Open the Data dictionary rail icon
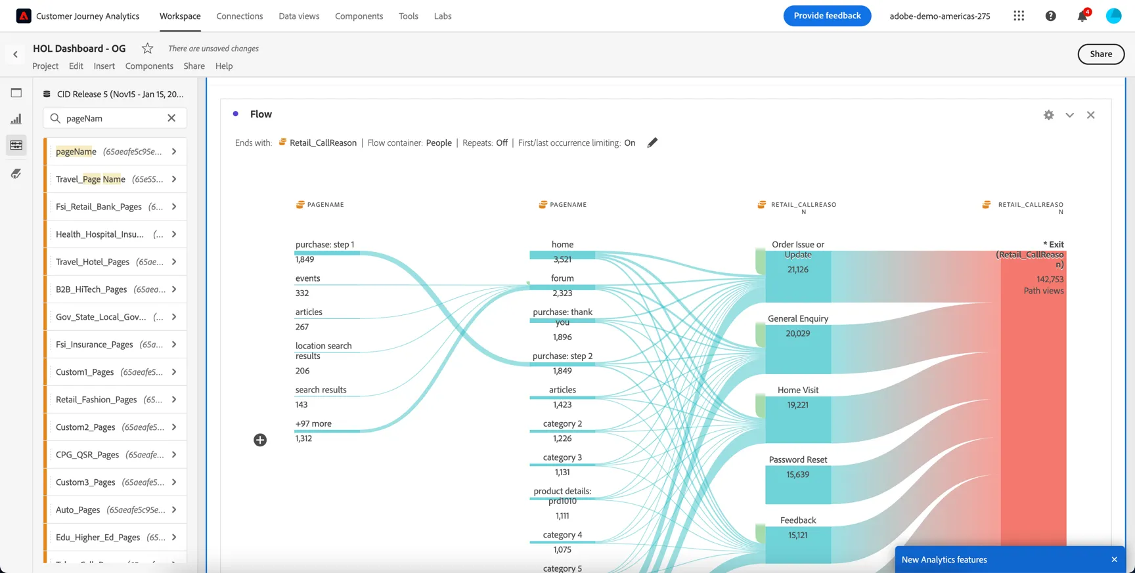This screenshot has width=1135, height=573. 16,173
